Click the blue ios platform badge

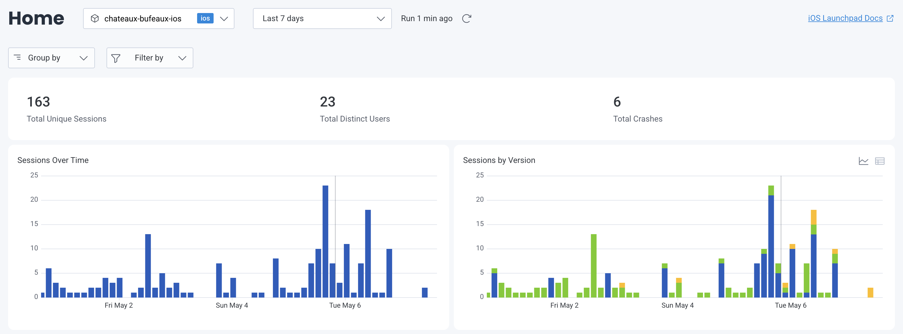pos(205,19)
